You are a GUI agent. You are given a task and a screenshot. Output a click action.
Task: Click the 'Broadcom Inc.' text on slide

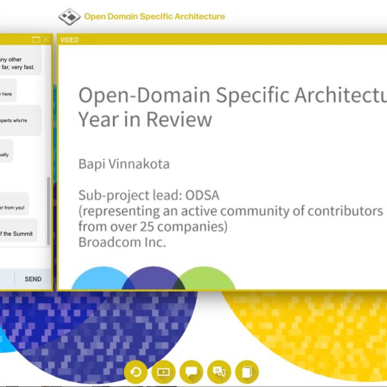[x=122, y=243]
